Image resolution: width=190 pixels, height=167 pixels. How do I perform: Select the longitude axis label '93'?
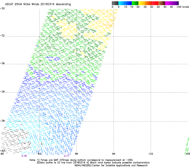39,154
